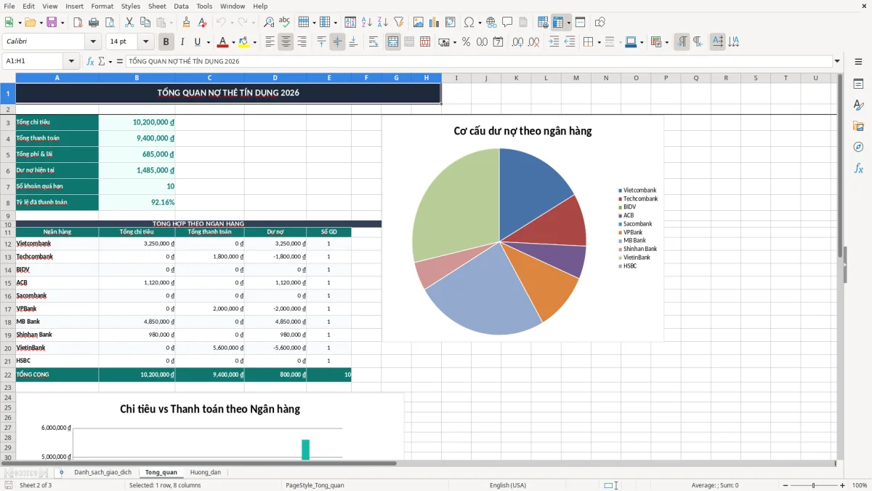Screen dimensions: 872x491
Task: Show Draw Functions shapes icon
Action: click(600, 23)
